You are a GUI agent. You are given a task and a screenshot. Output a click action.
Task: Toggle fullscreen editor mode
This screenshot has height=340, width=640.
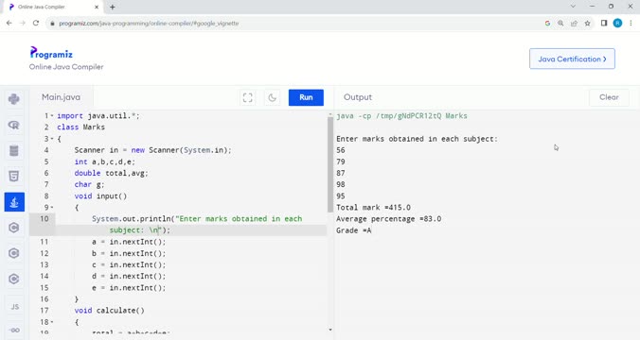pos(248,97)
